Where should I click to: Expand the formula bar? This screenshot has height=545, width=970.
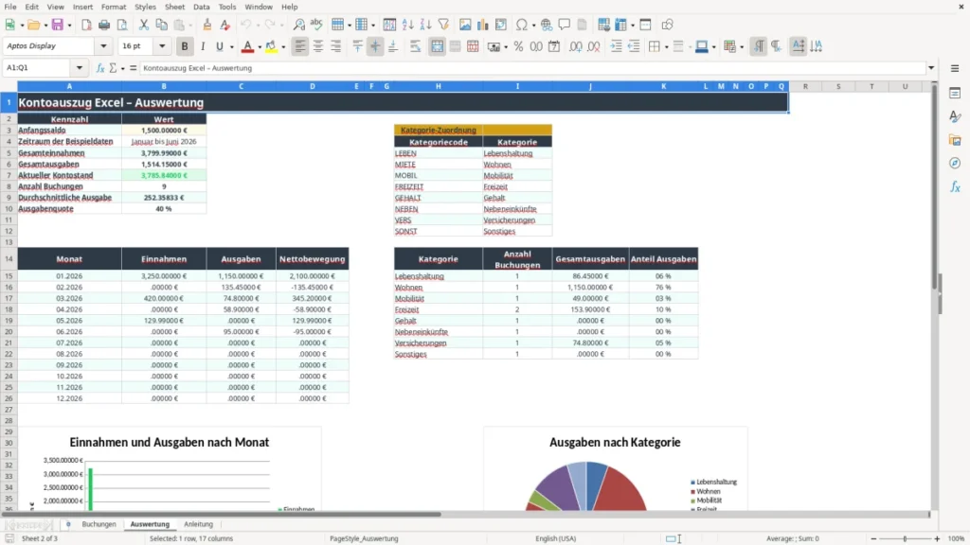(931, 68)
